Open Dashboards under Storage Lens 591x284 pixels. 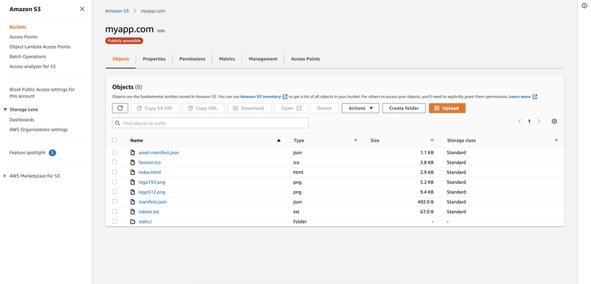click(x=22, y=120)
